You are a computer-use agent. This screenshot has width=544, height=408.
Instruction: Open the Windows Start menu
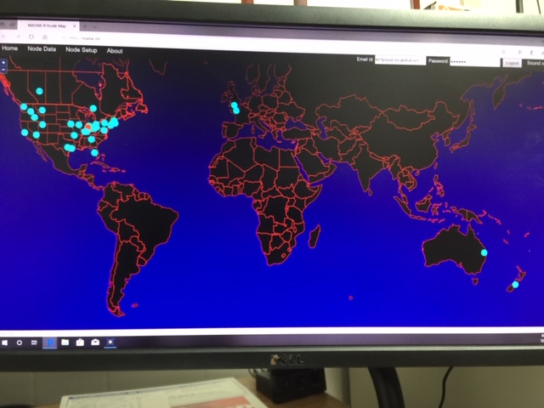point(4,342)
